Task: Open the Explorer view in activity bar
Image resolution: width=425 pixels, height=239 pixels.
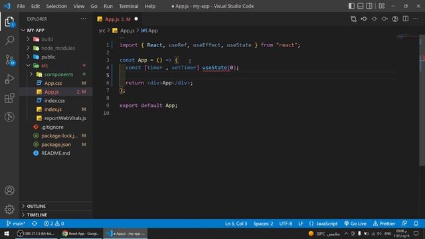Action: tap(9, 22)
